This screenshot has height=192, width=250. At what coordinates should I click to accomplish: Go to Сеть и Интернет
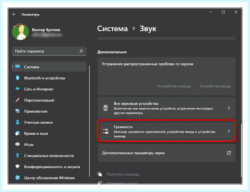pos(49,89)
